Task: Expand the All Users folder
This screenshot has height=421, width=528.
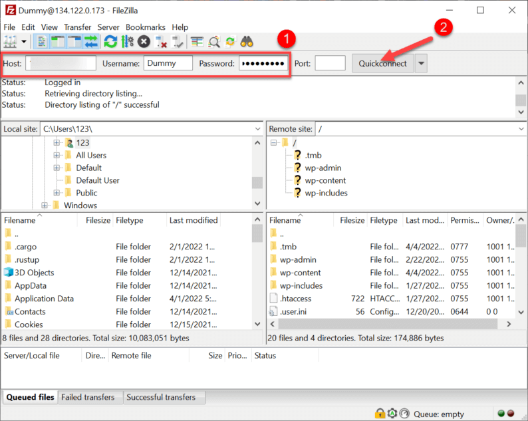Action: 57,155
